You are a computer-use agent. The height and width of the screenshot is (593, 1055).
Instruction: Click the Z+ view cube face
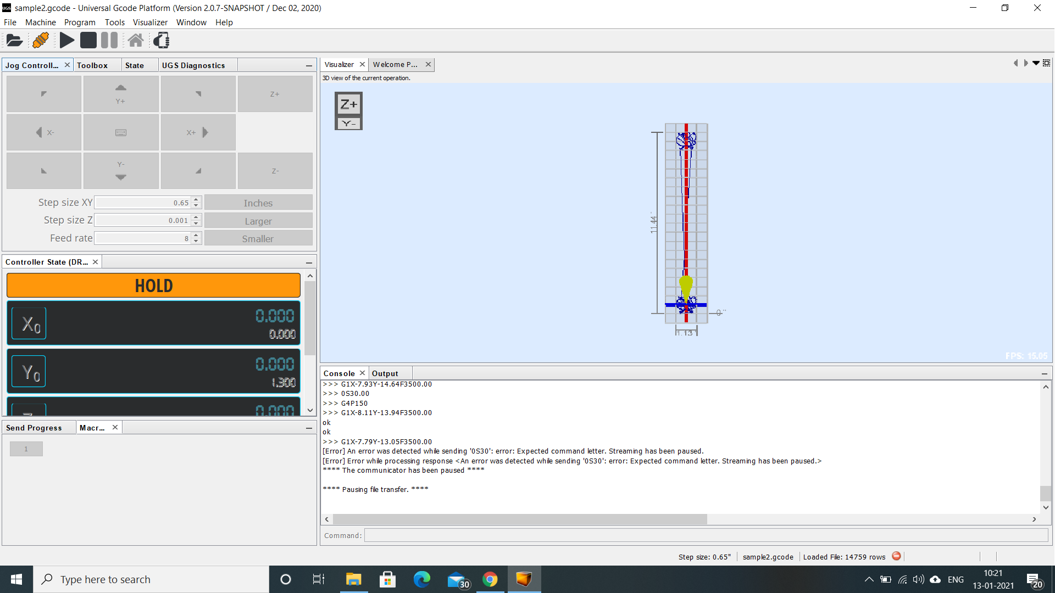click(x=348, y=104)
